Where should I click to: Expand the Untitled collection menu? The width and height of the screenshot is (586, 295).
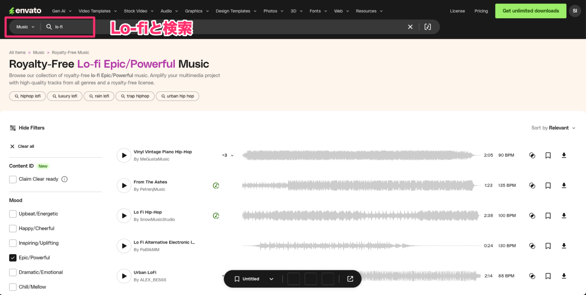click(271, 279)
